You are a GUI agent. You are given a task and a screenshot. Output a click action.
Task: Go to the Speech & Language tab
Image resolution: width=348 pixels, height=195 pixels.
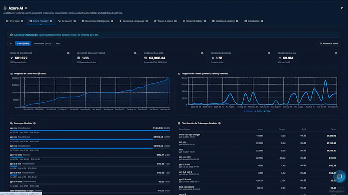pyautogui.click(x=133, y=21)
